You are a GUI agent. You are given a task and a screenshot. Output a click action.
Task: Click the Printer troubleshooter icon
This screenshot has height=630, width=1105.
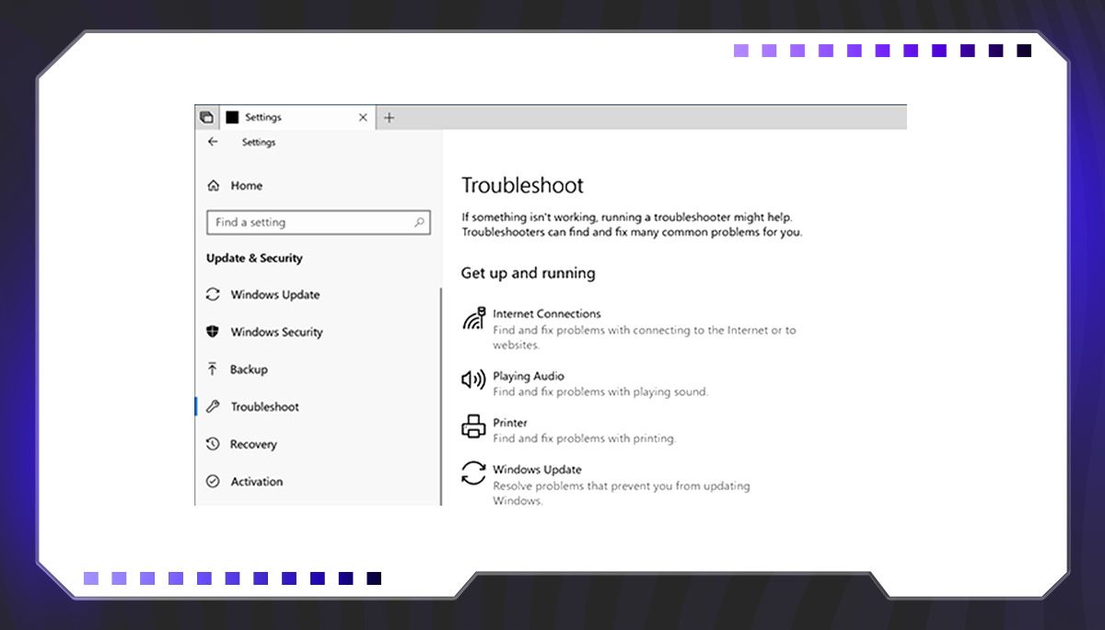[x=473, y=426]
